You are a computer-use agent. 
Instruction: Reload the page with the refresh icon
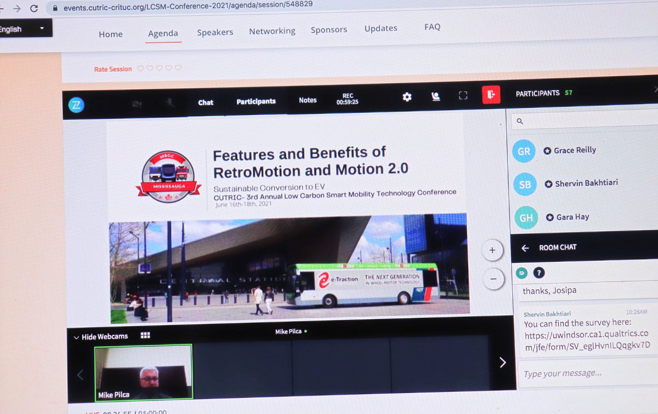point(34,8)
